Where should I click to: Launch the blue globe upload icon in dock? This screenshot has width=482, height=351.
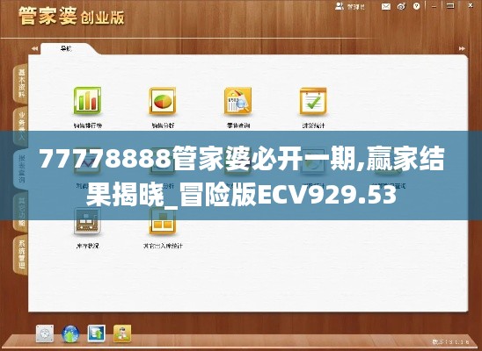[70, 333]
